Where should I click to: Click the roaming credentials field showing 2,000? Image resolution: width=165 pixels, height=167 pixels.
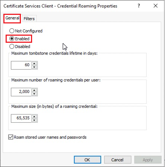point(21,92)
